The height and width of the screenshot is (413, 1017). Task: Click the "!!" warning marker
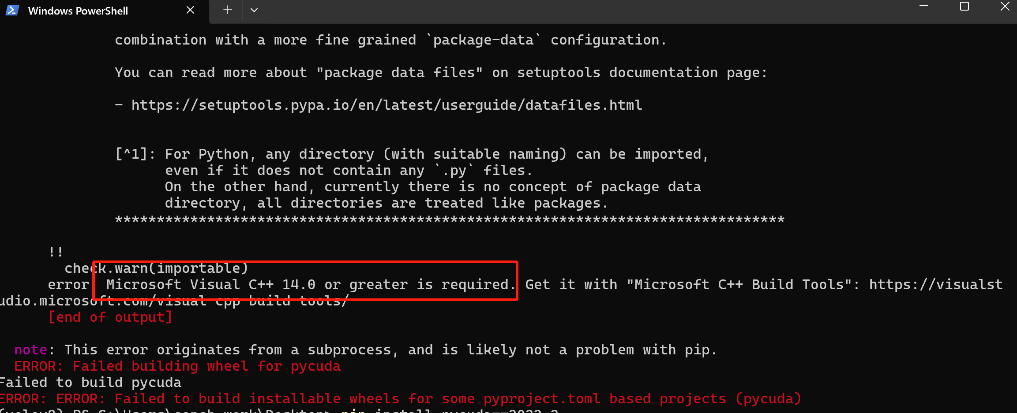coord(56,252)
